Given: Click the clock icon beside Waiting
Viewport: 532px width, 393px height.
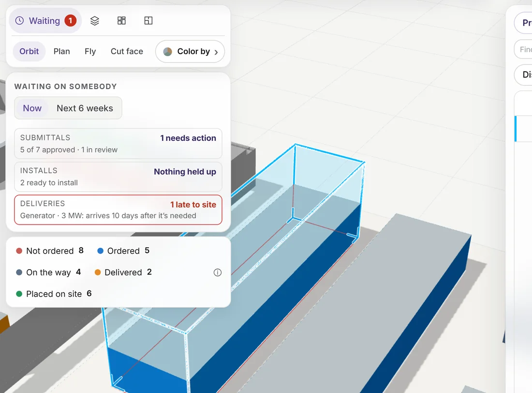Looking at the screenshot, I should [20, 21].
